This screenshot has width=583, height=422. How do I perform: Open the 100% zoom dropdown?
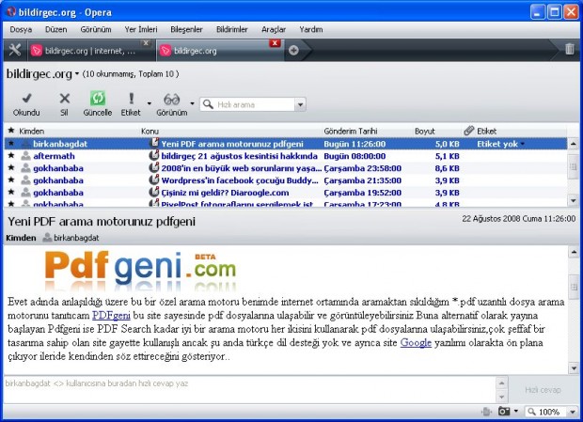tap(573, 412)
